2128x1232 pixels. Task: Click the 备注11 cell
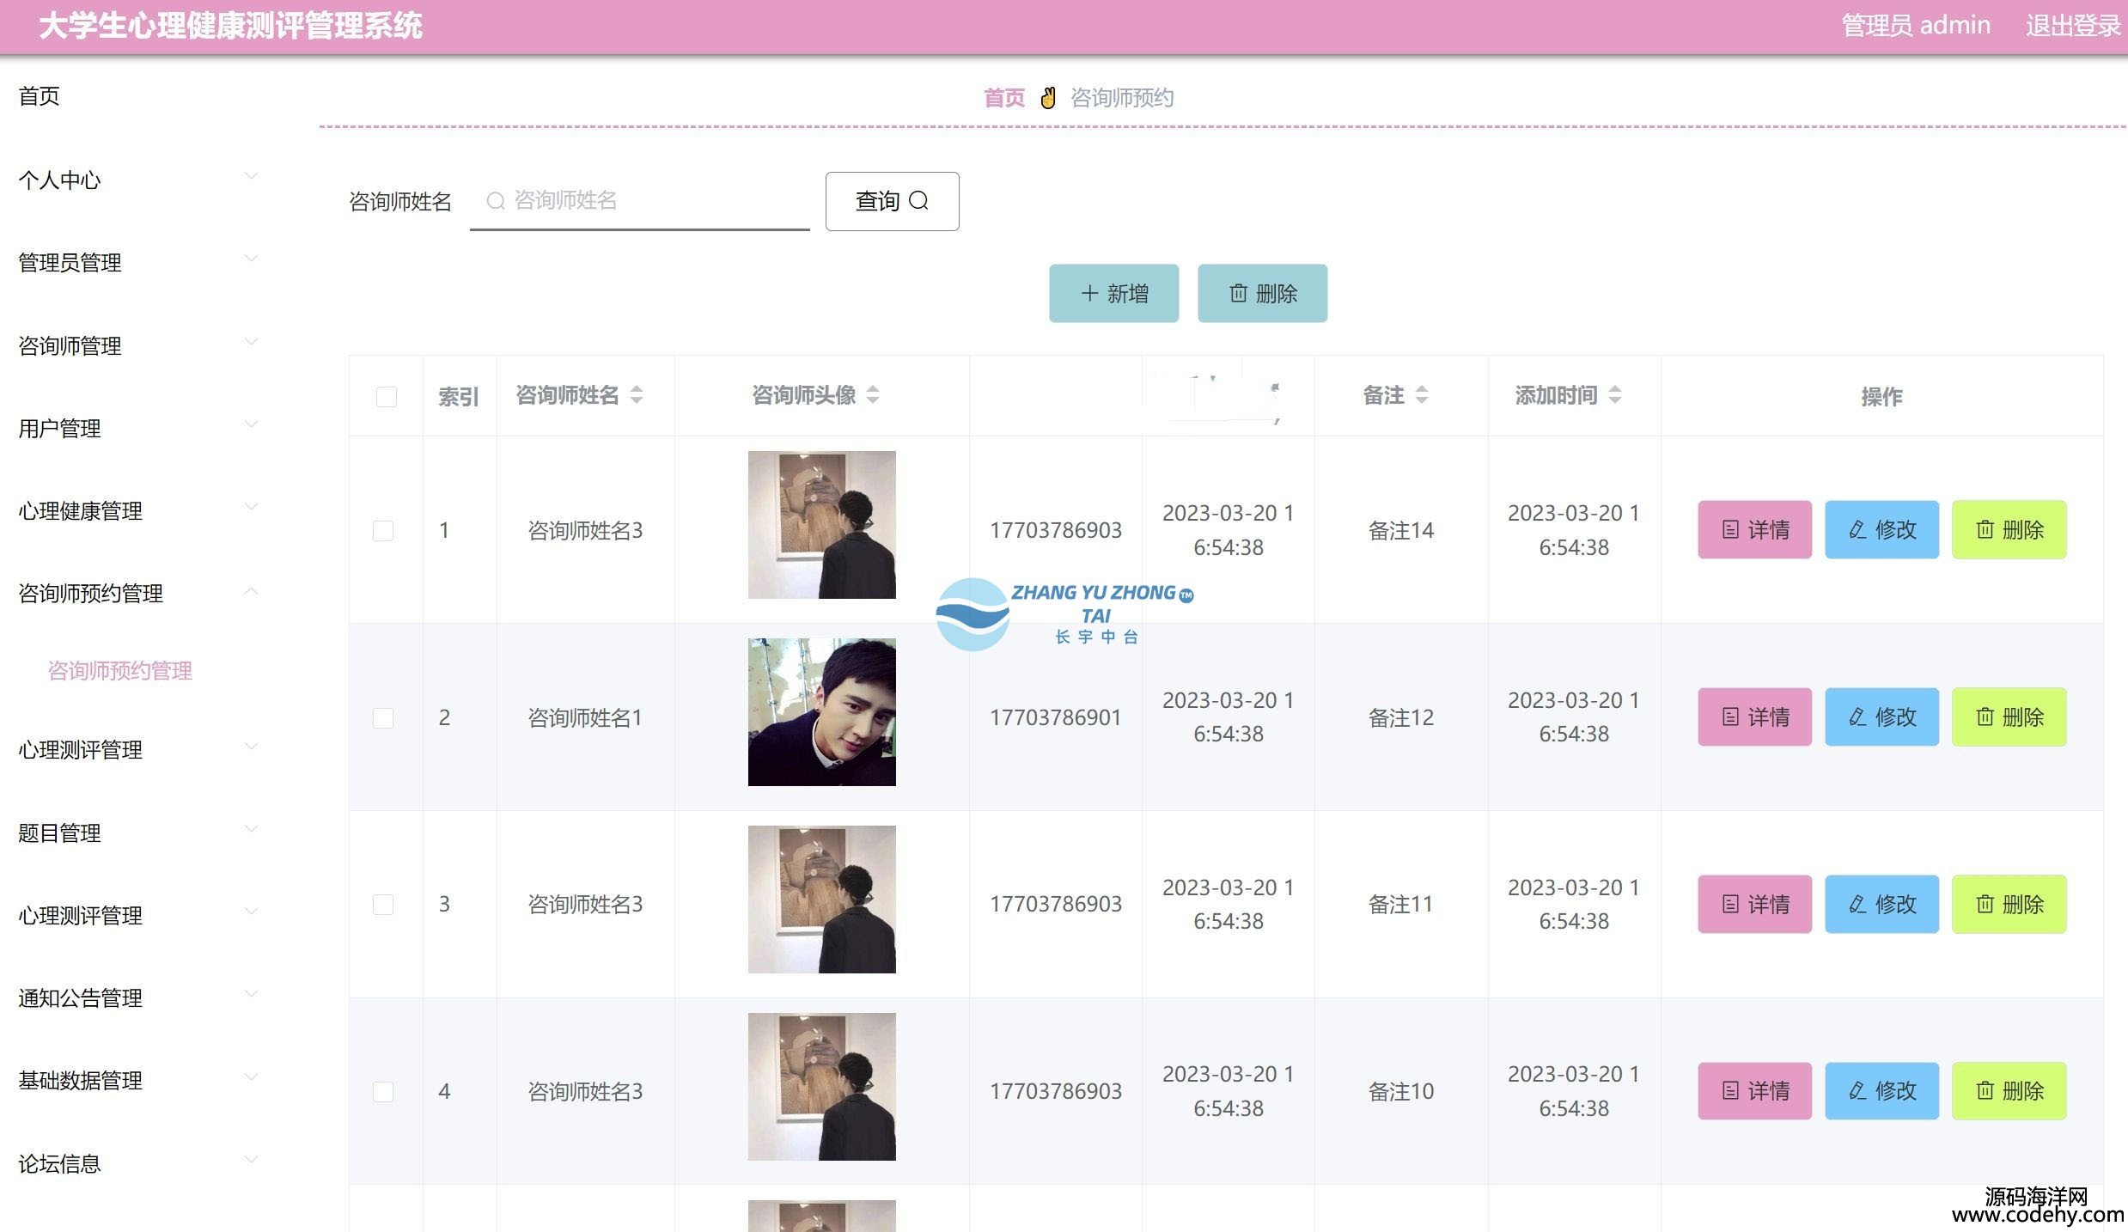pos(1401,904)
